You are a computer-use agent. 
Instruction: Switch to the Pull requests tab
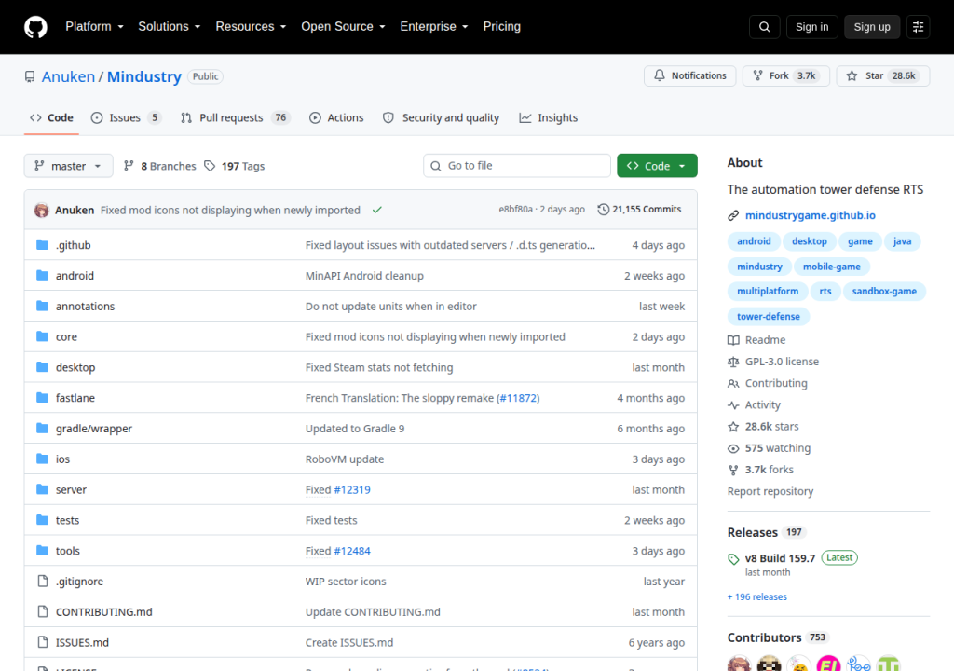[236, 118]
